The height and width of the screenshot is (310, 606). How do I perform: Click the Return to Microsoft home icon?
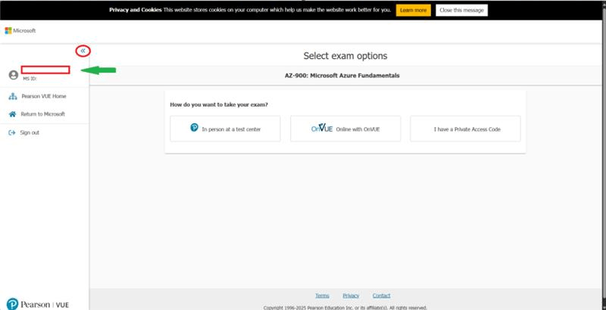13,114
